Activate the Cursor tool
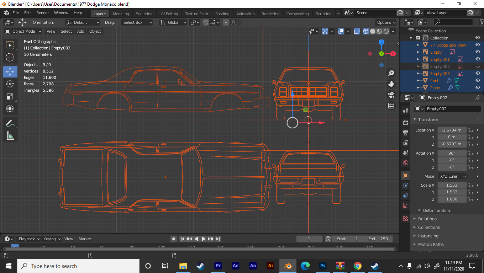The width and height of the screenshot is (484, 273). click(x=10, y=57)
